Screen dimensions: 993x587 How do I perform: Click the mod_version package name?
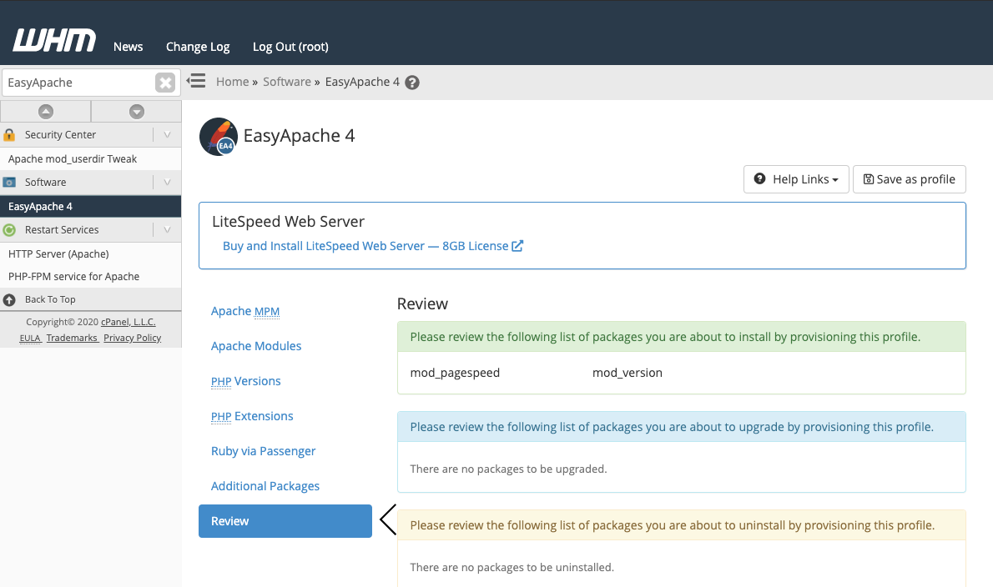(x=627, y=374)
